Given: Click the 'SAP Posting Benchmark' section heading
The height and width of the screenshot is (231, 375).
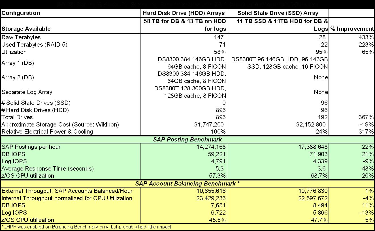Looking at the screenshot, I should pos(187,139).
